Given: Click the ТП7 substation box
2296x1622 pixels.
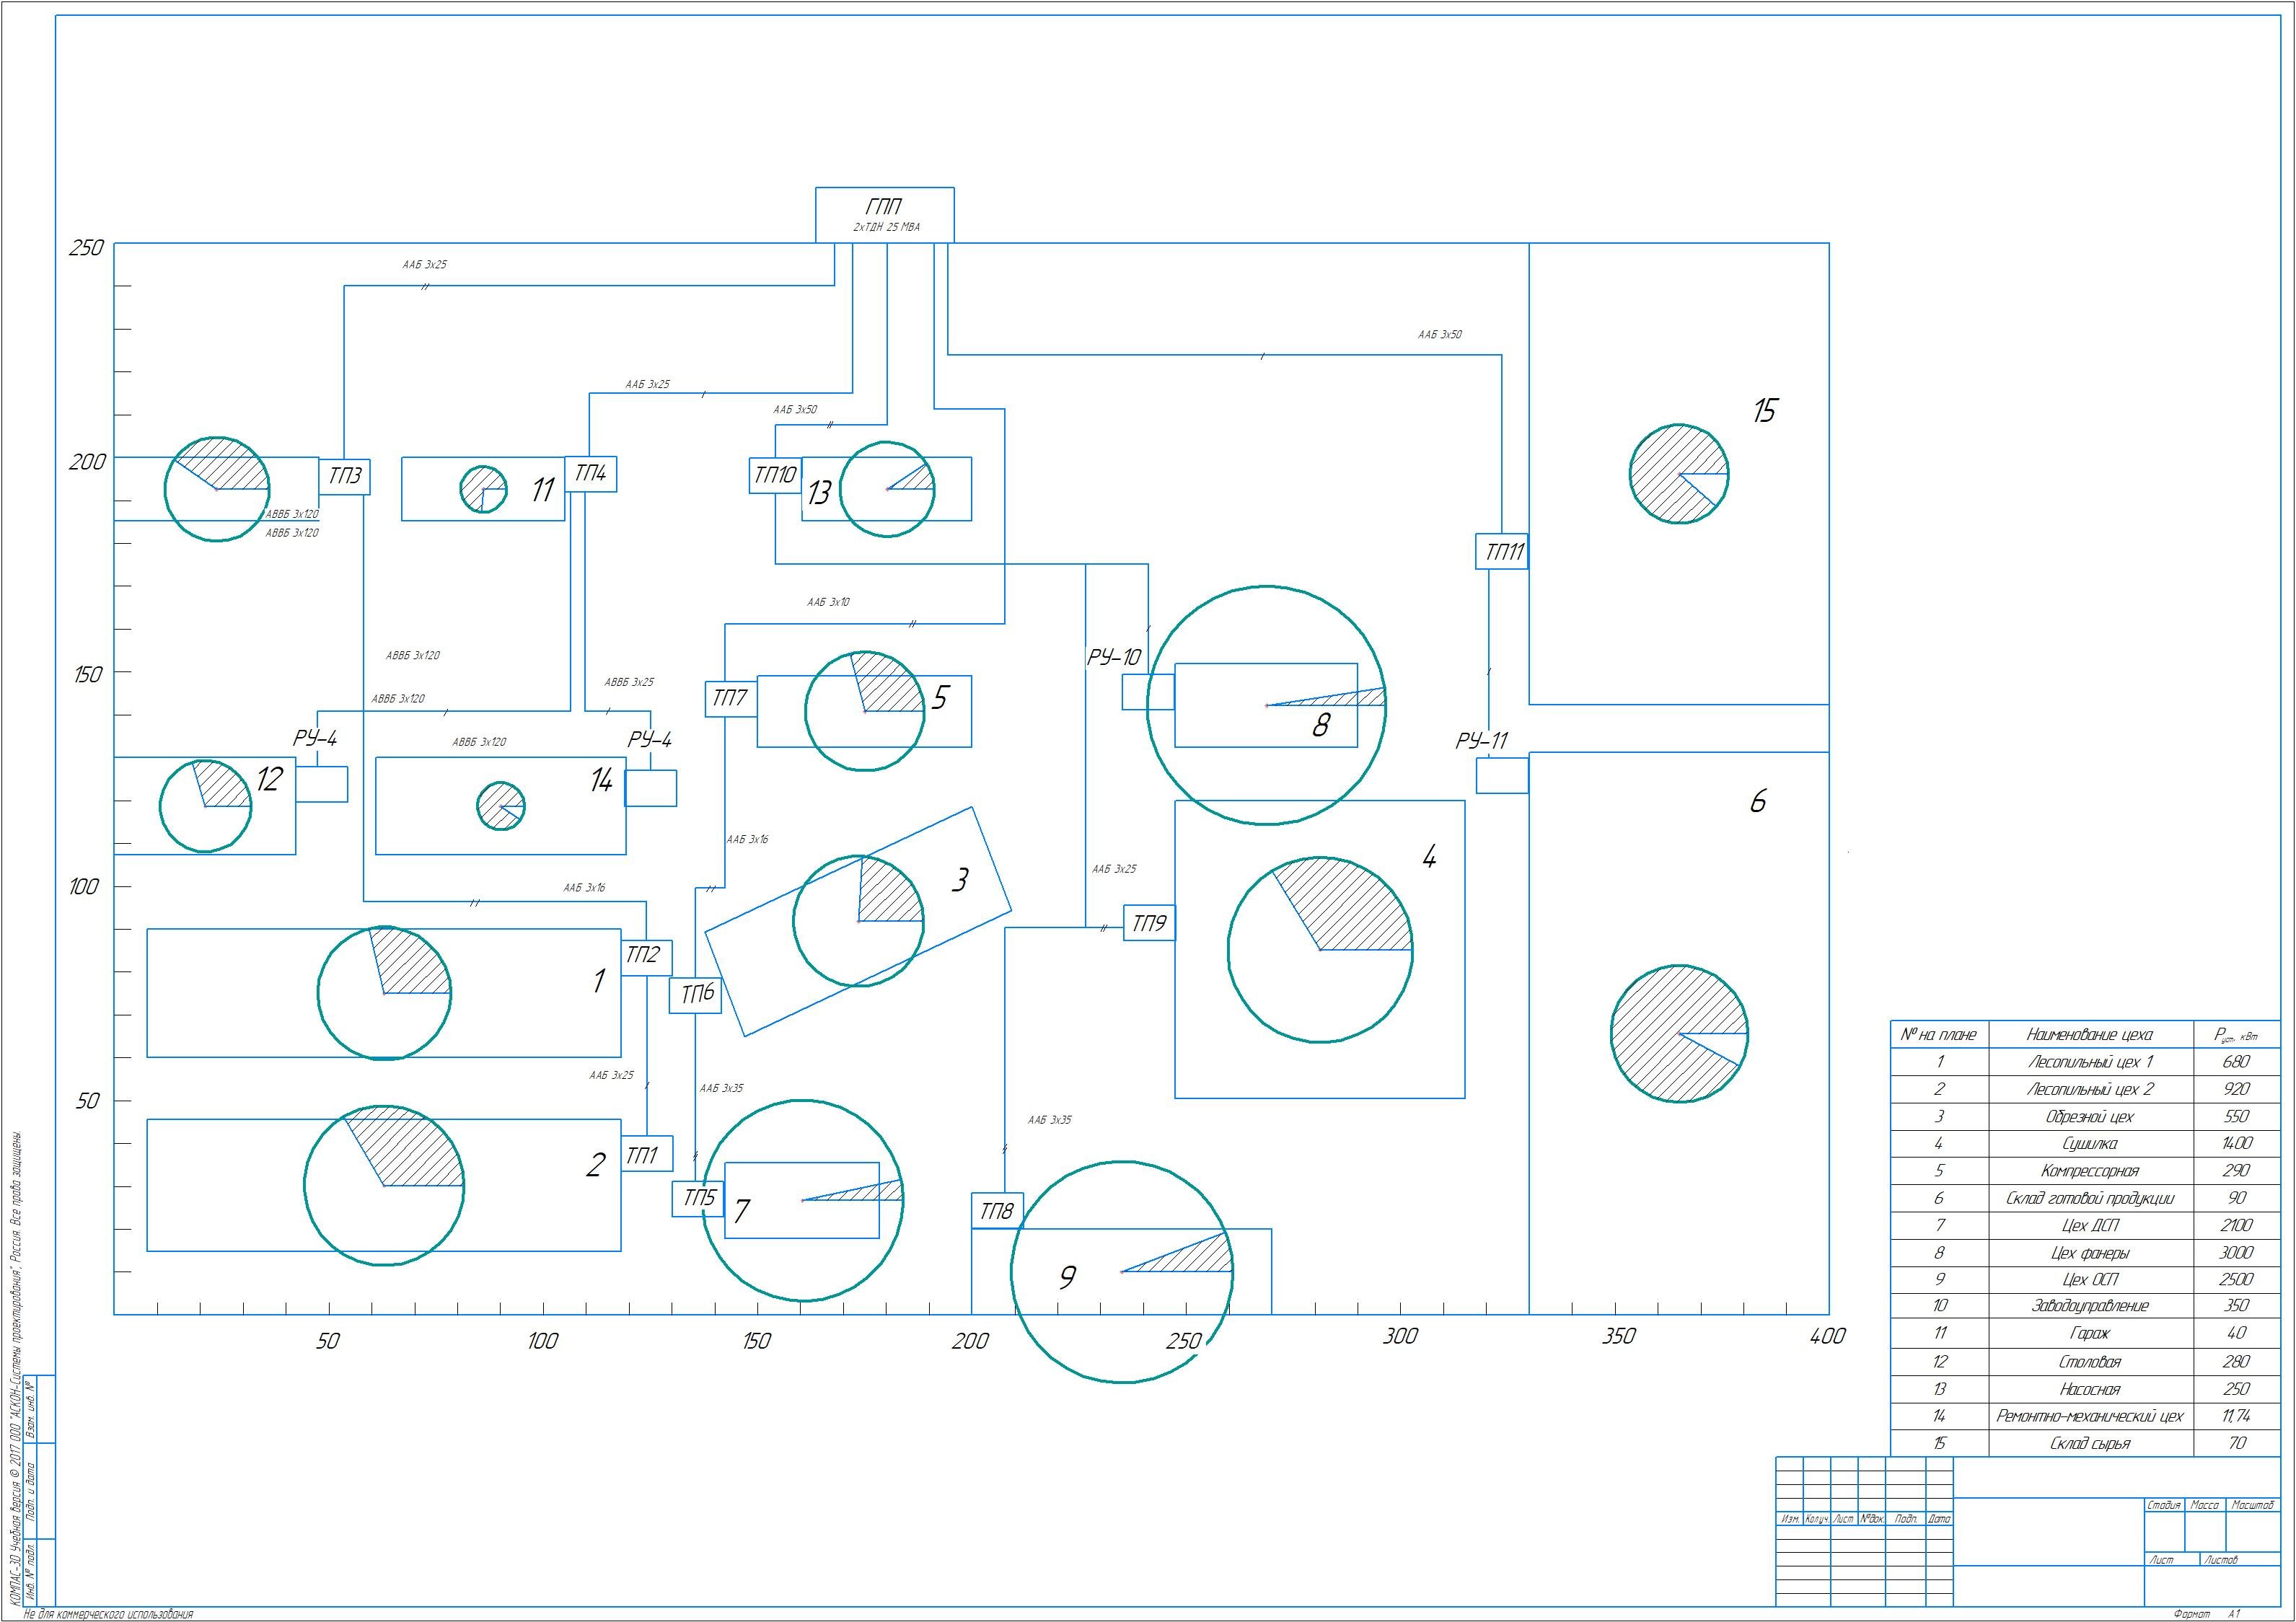Looking at the screenshot, I should coord(730,698).
